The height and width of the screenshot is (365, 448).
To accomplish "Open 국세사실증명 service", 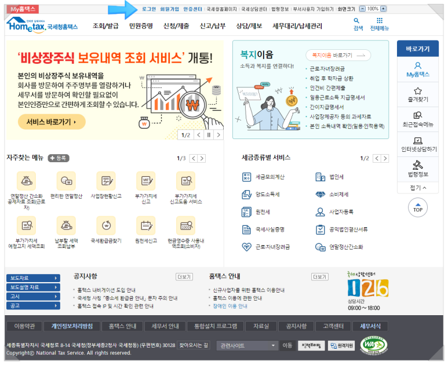I will 263,229.
